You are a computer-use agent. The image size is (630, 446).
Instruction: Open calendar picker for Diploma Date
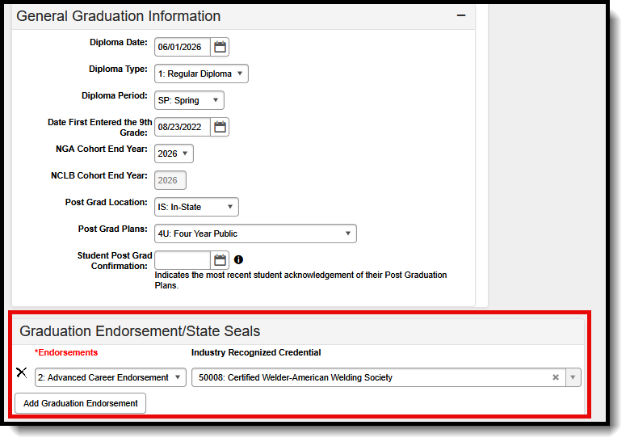(x=220, y=47)
